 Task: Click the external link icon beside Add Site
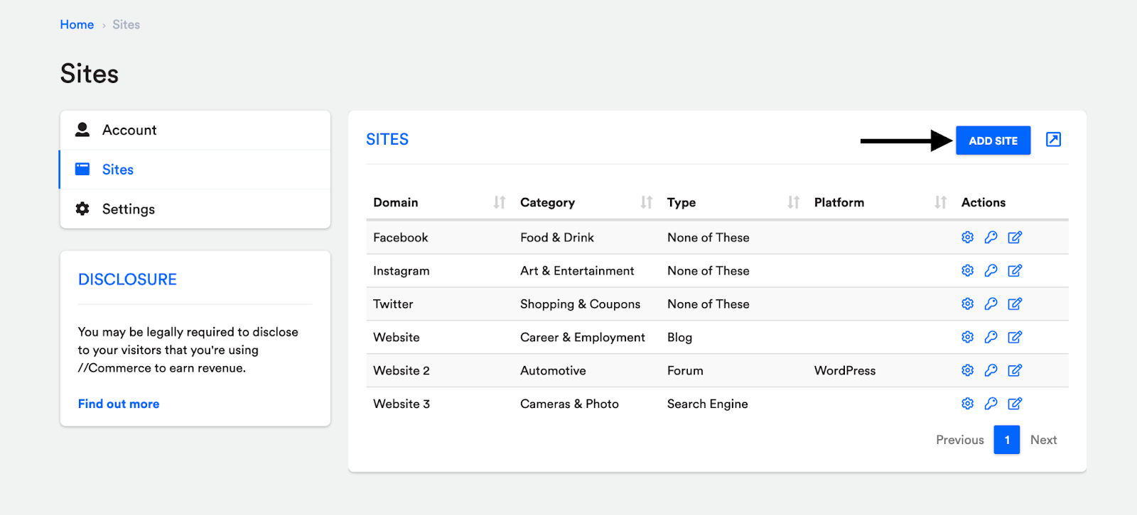1053,140
